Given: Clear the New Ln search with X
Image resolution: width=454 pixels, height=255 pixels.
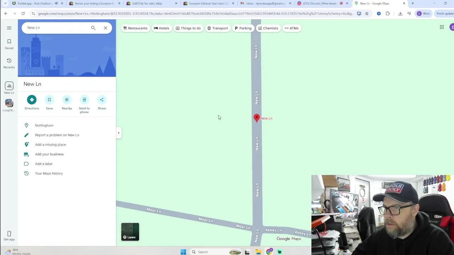Looking at the screenshot, I should click(x=105, y=28).
